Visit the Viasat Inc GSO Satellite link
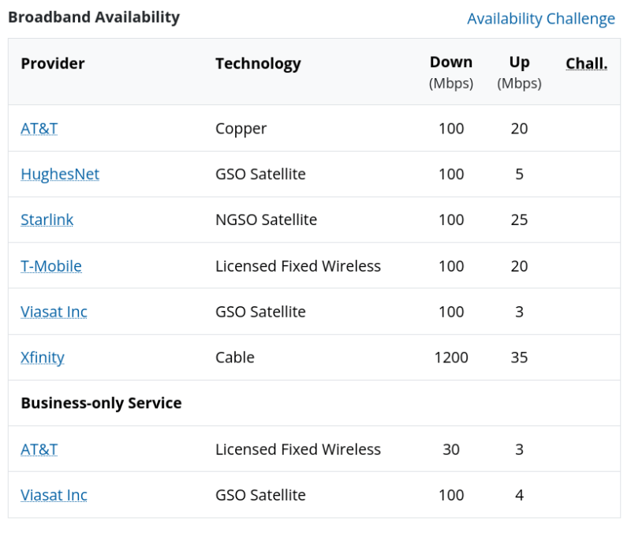The width and height of the screenshot is (631, 536). pyautogui.click(x=54, y=312)
